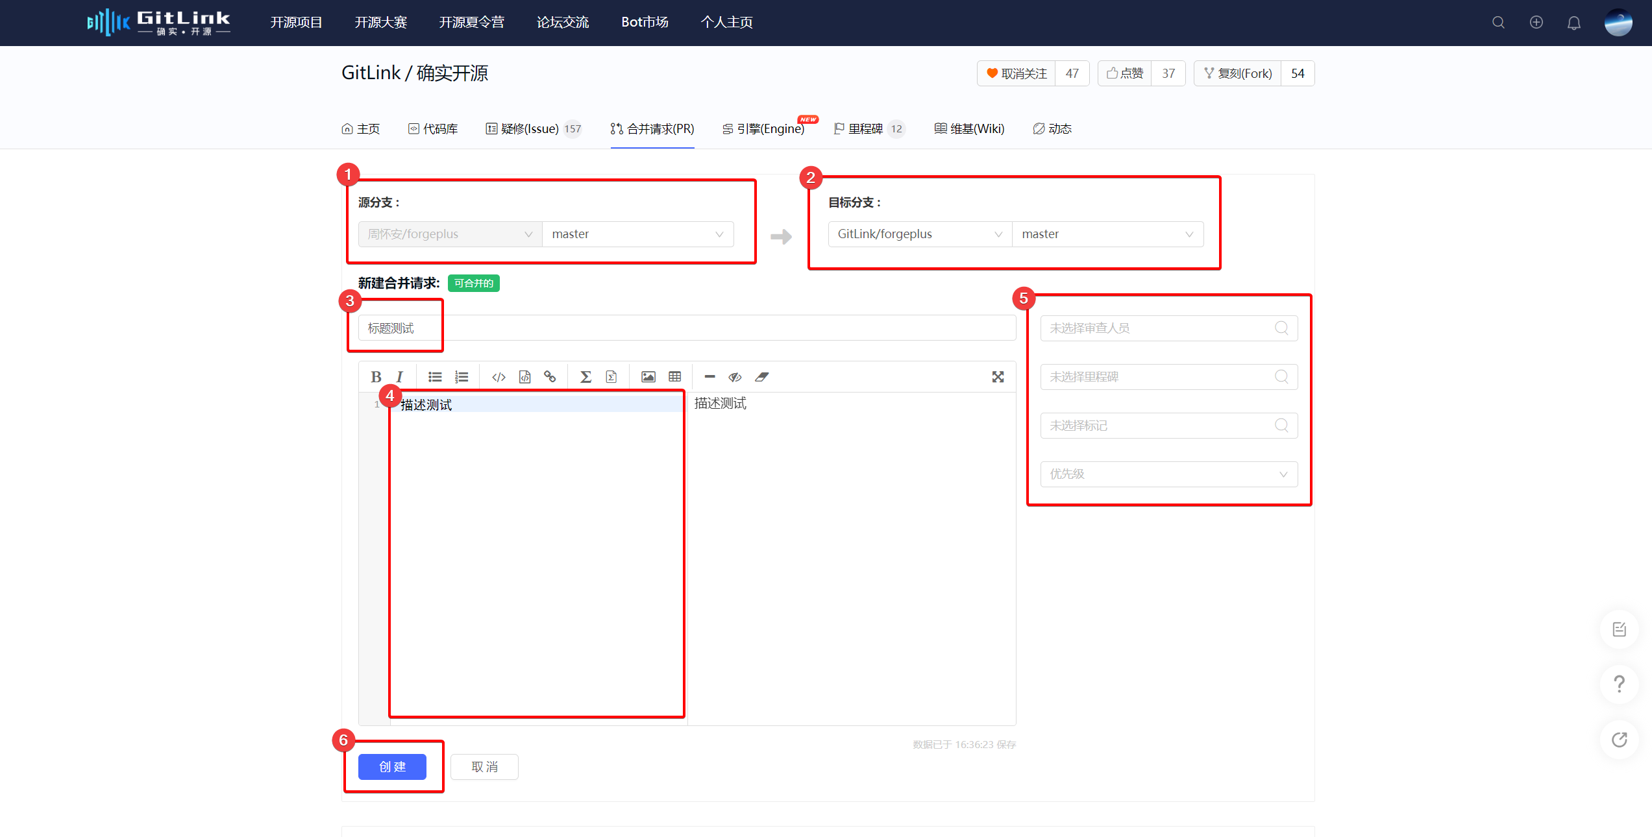Switch to the 引擎(Engine) tab
Screen dimensions: 1652x837
pos(763,129)
